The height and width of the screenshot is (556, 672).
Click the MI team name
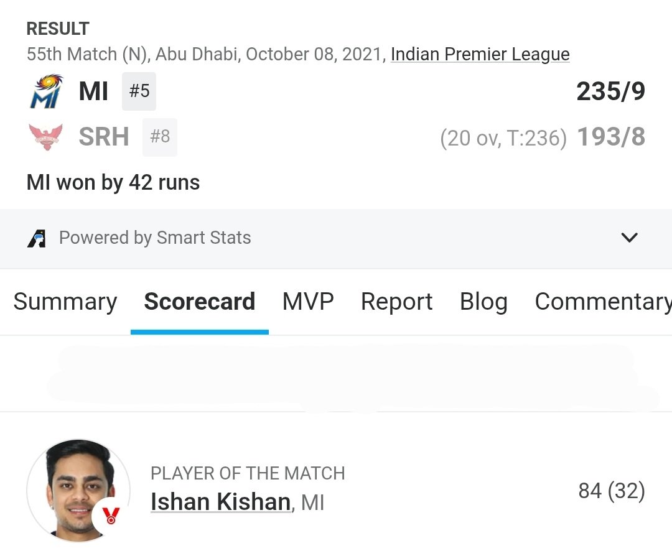(x=93, y=91)
